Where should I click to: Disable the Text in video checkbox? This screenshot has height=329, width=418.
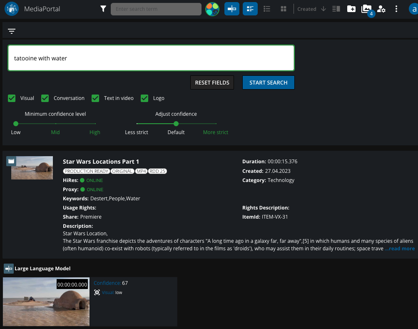[96, 98]
